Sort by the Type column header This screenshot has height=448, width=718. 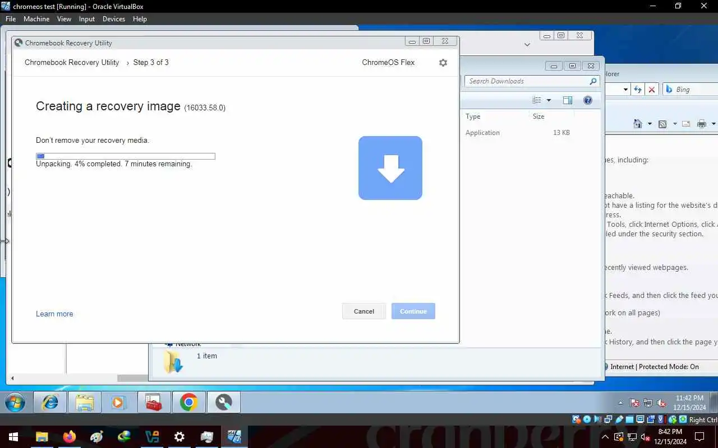pyautogui.click(x=473, y=116)
